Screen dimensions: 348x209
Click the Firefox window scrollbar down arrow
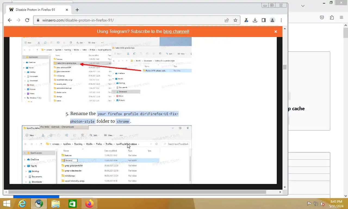346,196
